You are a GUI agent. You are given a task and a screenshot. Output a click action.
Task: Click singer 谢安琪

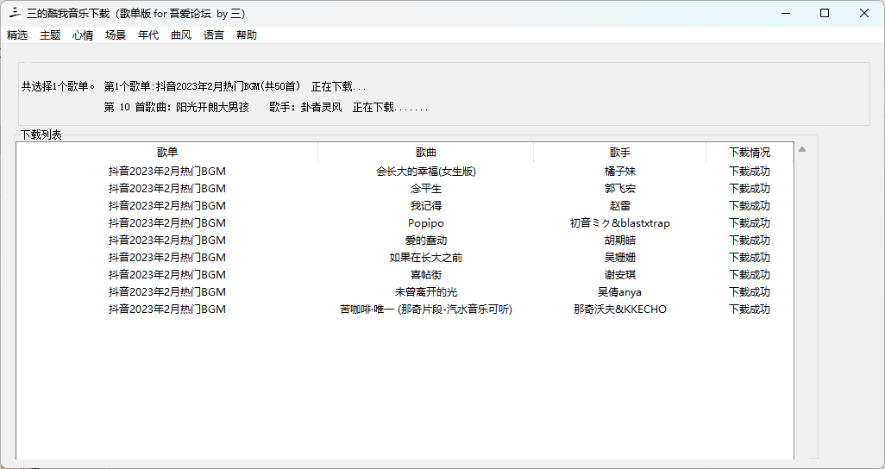pos(619,274)
